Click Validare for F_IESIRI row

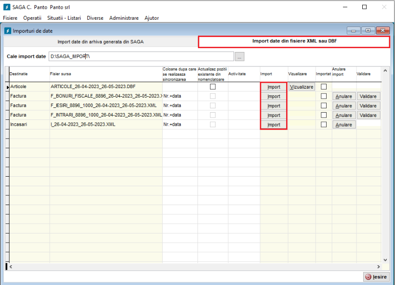(368, 106)
